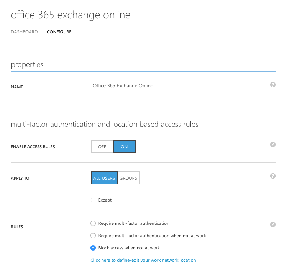287x272 pixels.
Task: Select Block access when not at work
Action: [93, 248]
